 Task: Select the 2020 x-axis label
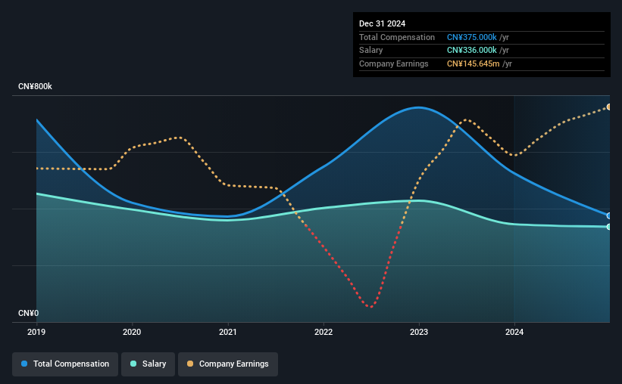(132, 332)
